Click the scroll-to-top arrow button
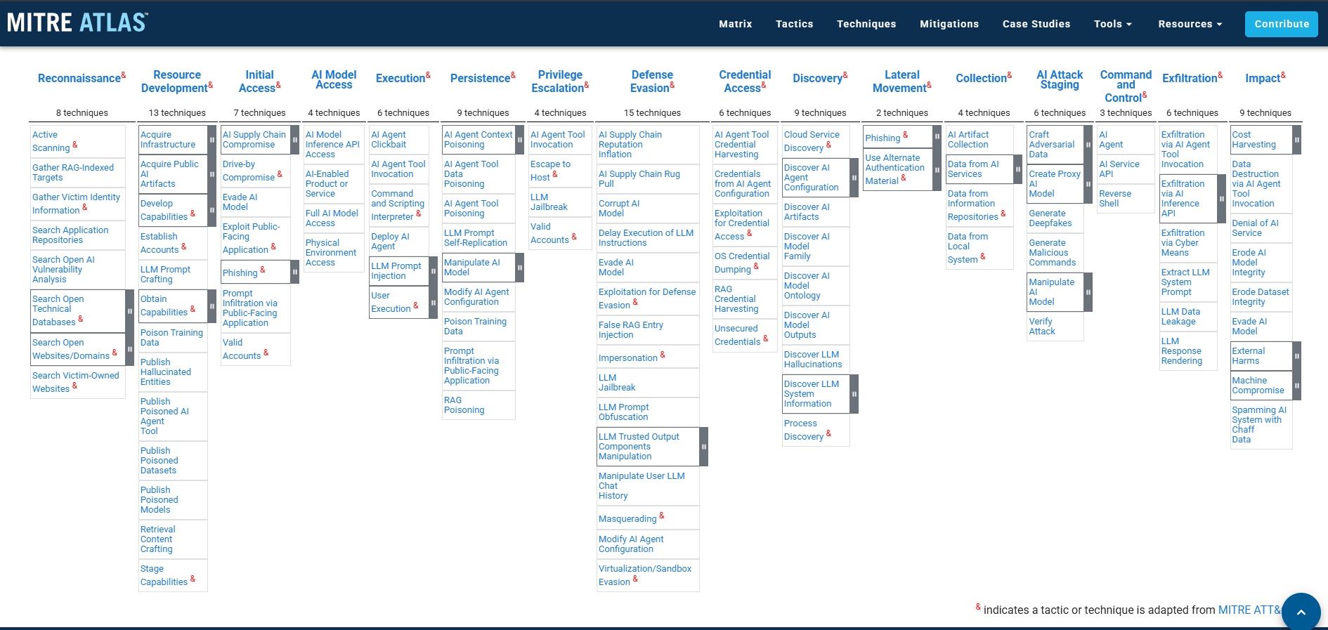The image size is (1328, 630). 1301,612
